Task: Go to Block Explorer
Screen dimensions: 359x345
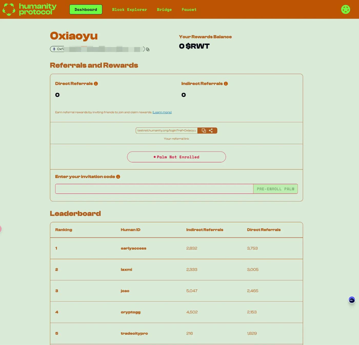Action: [129, 10]
